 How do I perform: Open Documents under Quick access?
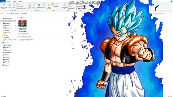pyautogui.click(x=8, y=28)
